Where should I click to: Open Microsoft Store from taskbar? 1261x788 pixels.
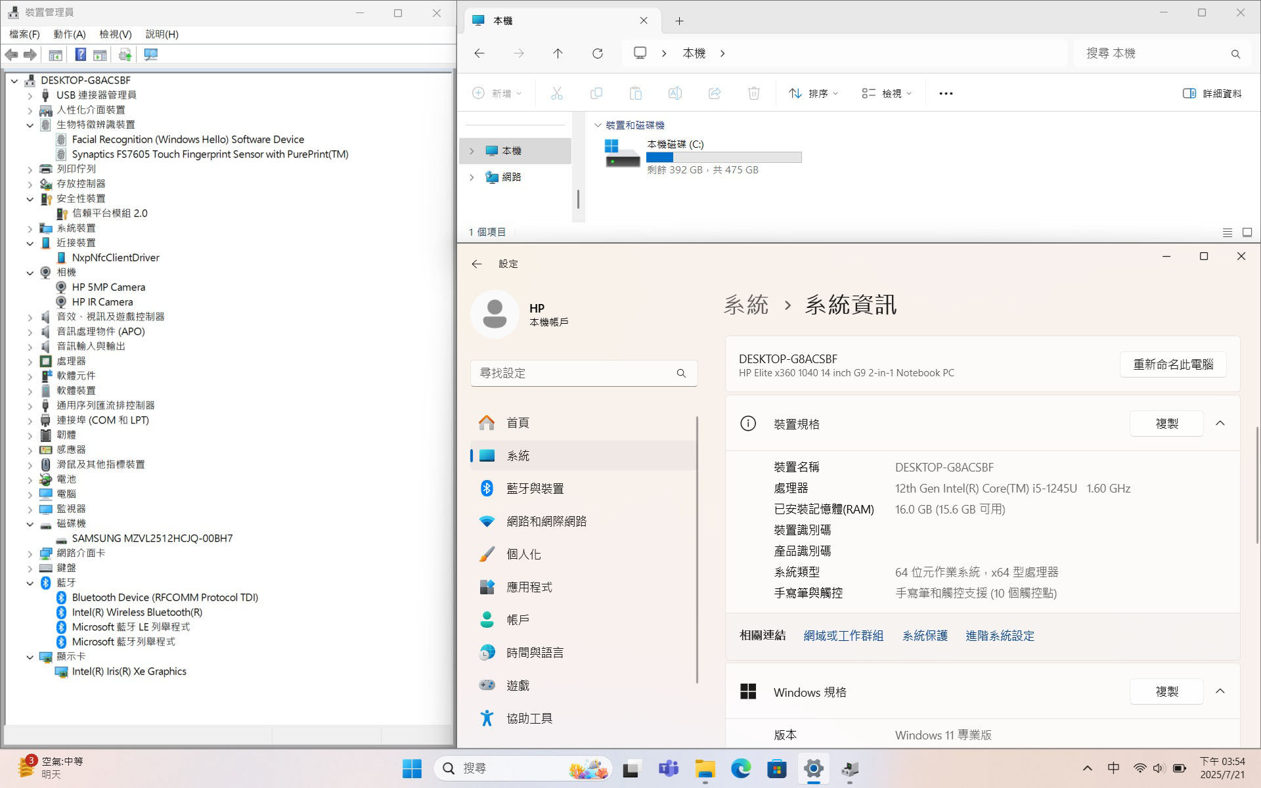click(x=777, y=768)
